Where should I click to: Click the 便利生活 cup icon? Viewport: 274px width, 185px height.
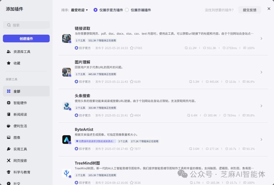tap(9, 126)
